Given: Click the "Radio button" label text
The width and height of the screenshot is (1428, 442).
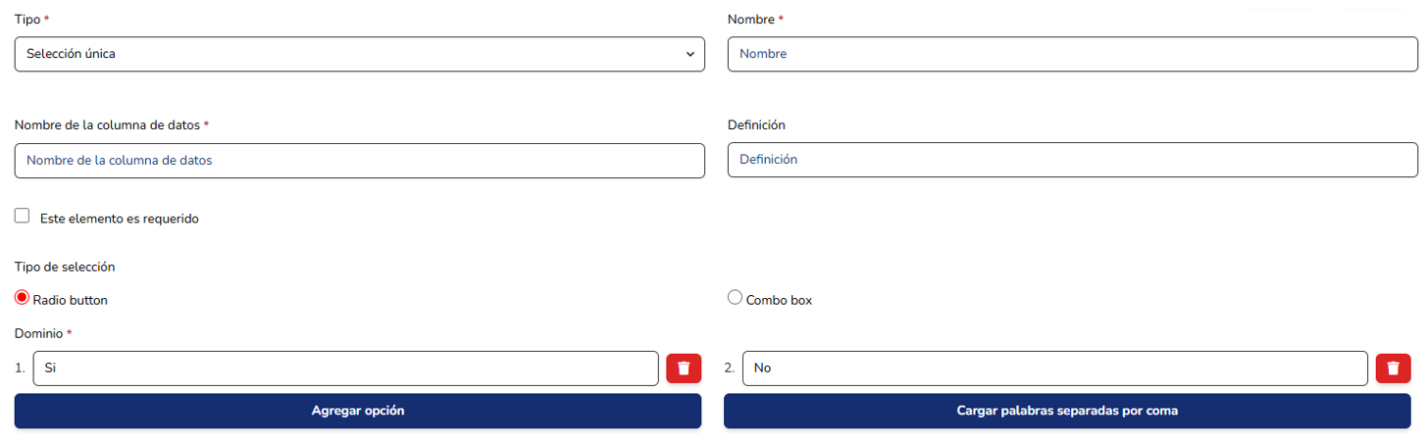Looking at the screenshot, I should coord(71,301).
